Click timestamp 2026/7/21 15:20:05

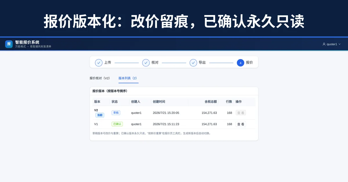pyautogui.click(x=166, y=113)
